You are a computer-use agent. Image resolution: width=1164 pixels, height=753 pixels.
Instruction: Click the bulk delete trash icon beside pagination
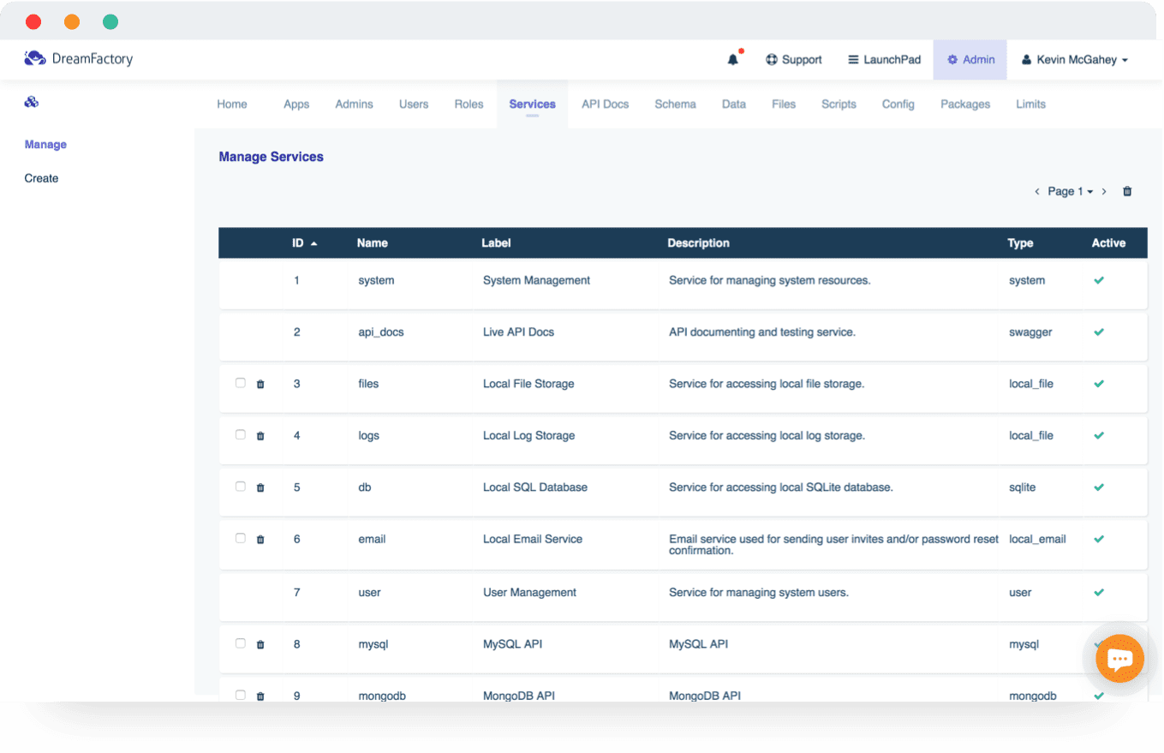pyautogui.click(x=1127, y=192)
